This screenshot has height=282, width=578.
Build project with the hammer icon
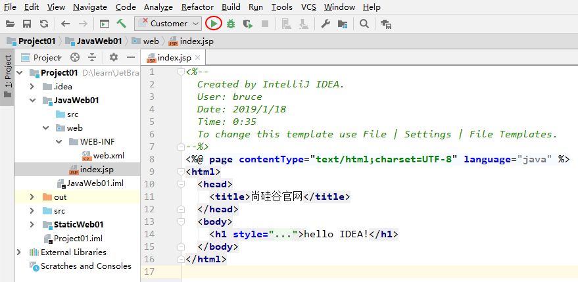122,24
